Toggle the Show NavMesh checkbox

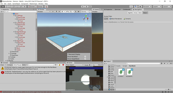click(x=85, y=57)
